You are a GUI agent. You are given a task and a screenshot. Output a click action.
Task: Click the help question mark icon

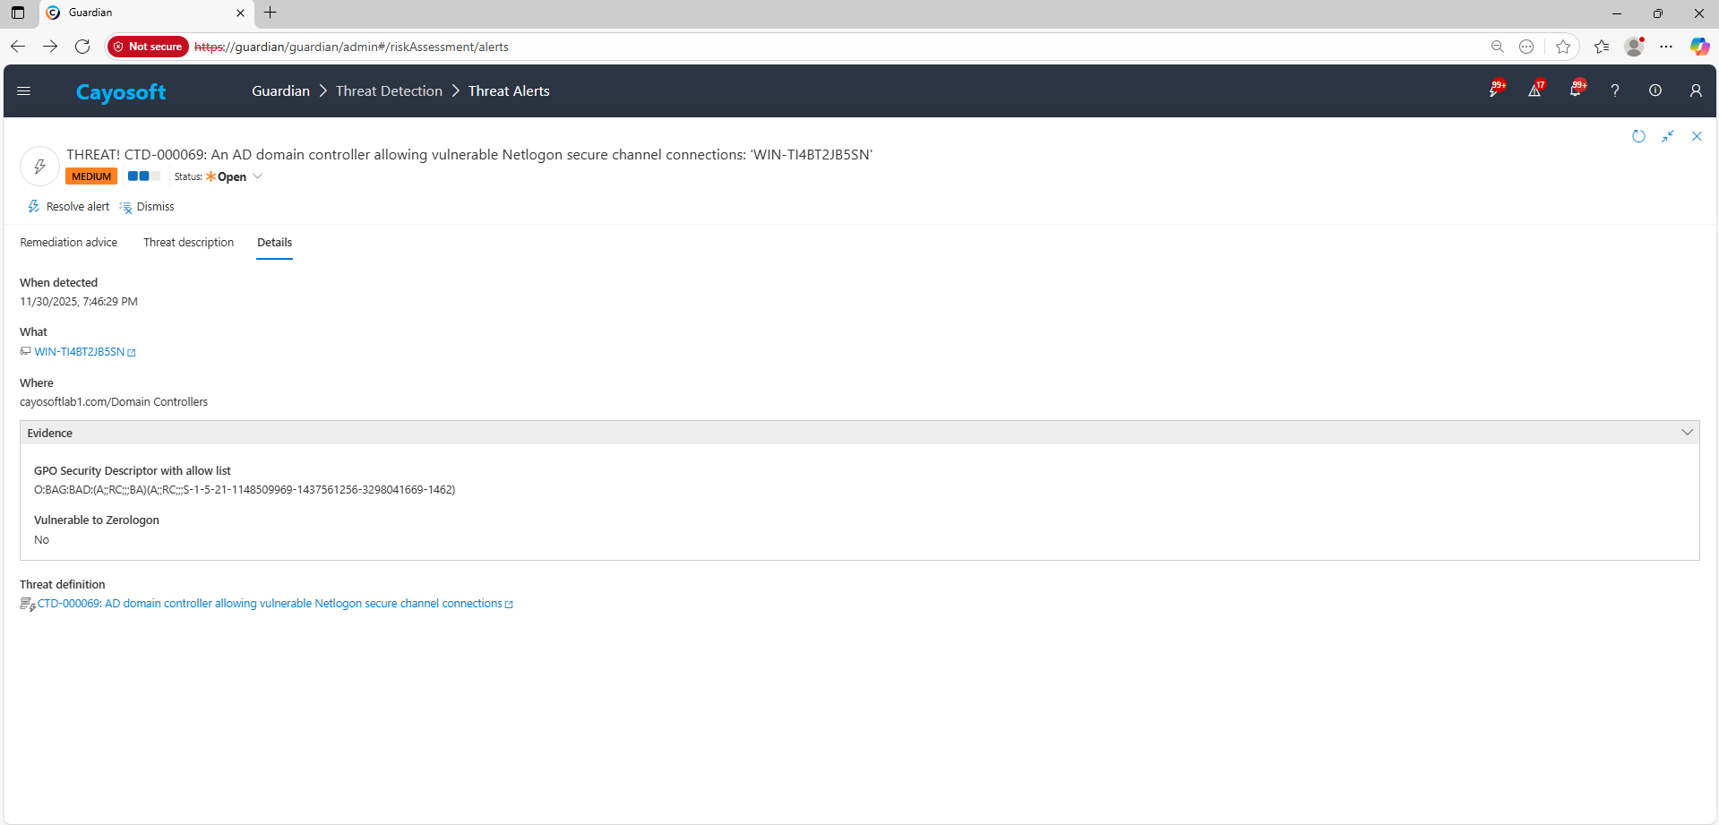pyautogui.click(x=1615, y=90)
